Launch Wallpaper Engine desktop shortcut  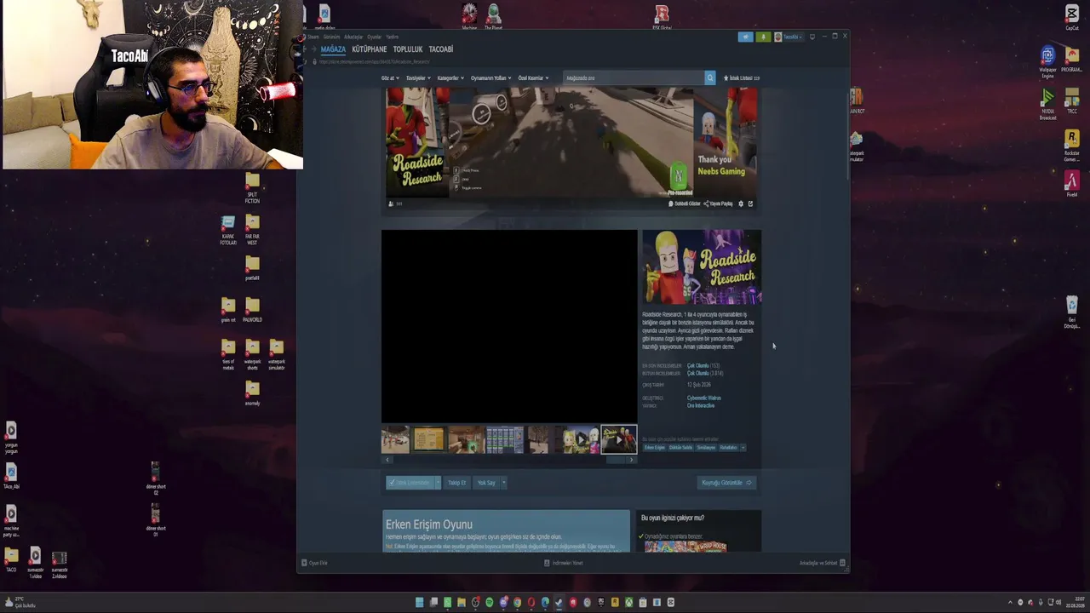[x=1048, y=63]
